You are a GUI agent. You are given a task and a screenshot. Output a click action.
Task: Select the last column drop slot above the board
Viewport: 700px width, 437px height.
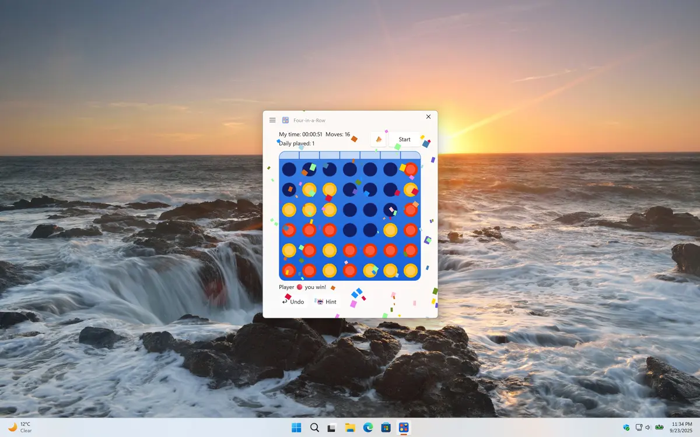(411, 155)
